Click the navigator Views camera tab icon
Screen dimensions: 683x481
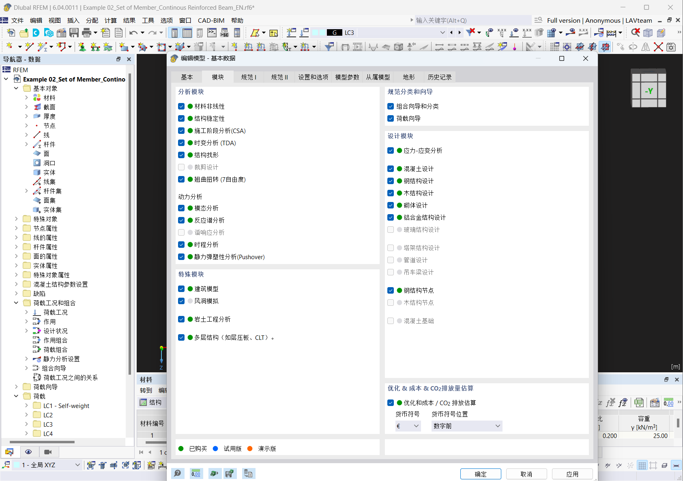[x=48, y=452]
